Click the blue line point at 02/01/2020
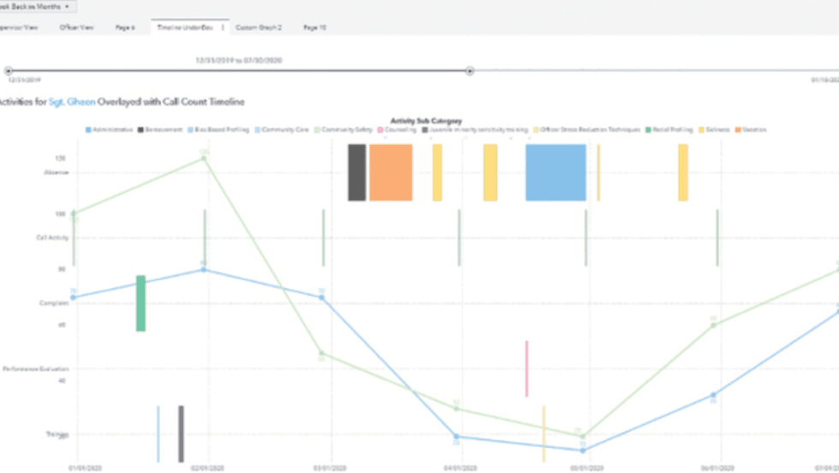 [x=204, y=269]
